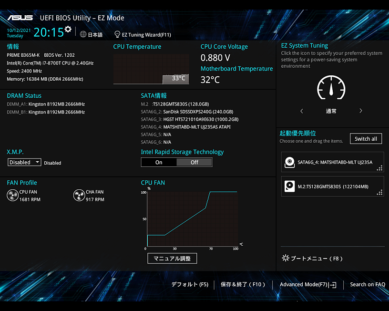This screenshot has height=311, width=389.
Task: Click the 917 RPM chassis fan speed
Action: point(95,199)
